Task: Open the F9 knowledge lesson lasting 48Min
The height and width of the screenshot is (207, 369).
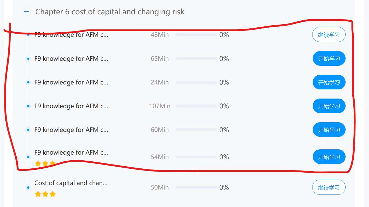Action: tap(71, 35)
